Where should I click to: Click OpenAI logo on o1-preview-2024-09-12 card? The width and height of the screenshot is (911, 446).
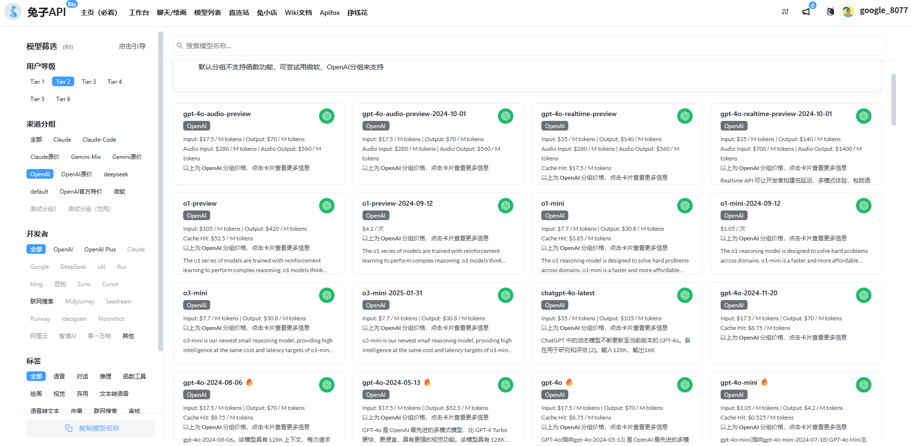[506, 206]
